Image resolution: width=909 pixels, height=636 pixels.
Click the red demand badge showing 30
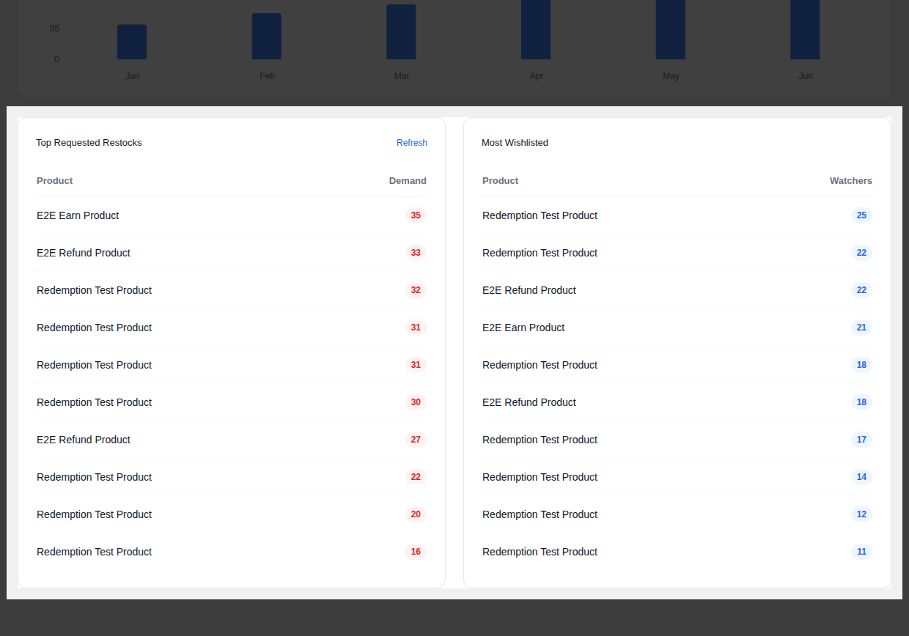[416, 402]
